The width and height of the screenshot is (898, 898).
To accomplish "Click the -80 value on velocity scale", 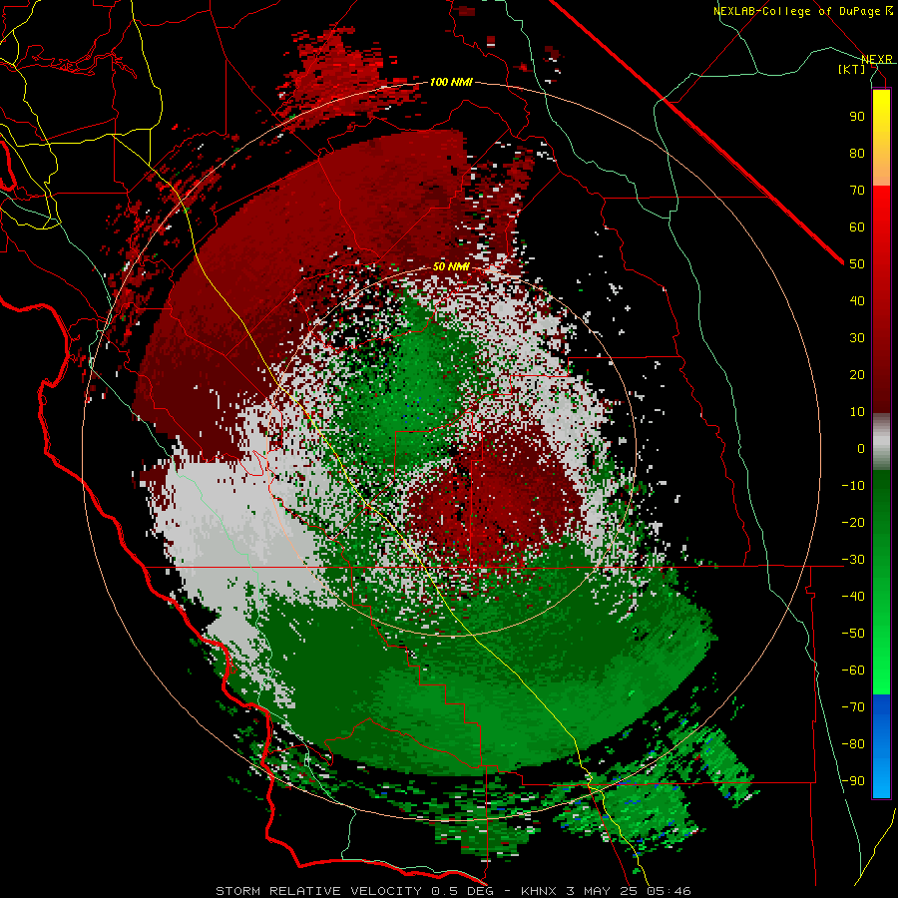I will (853, 744).
